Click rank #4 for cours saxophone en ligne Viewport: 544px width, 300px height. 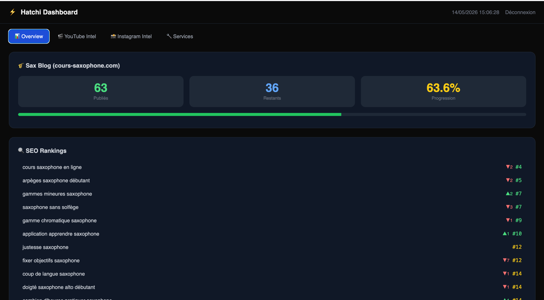click(518, 167)
